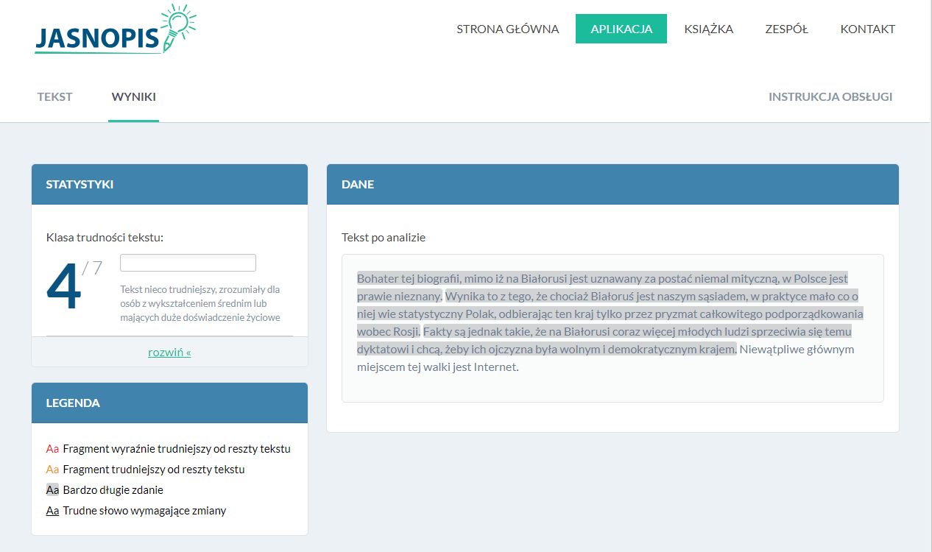
Task: Click the Legenda panel header
Action: [169, 403]
